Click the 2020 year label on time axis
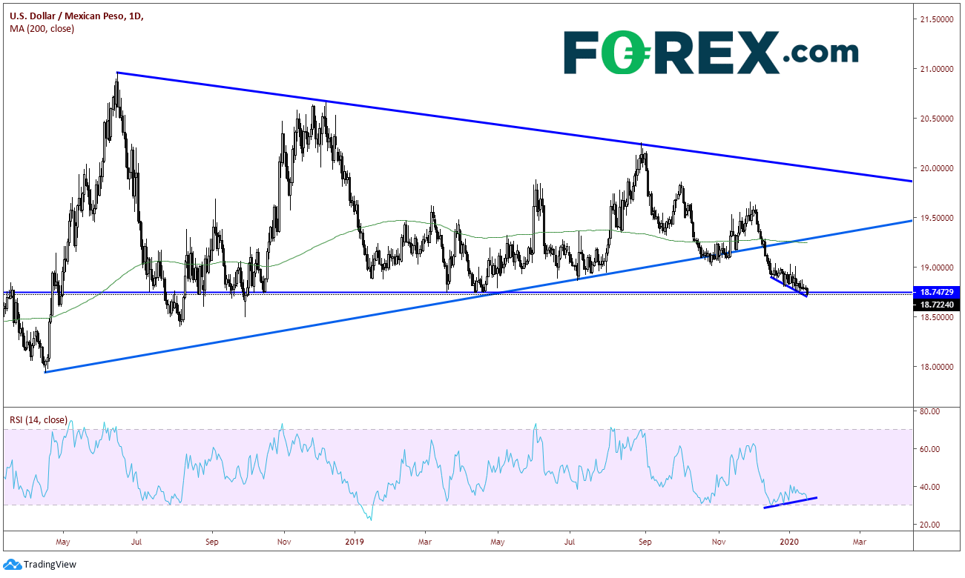 click(790, 542)
